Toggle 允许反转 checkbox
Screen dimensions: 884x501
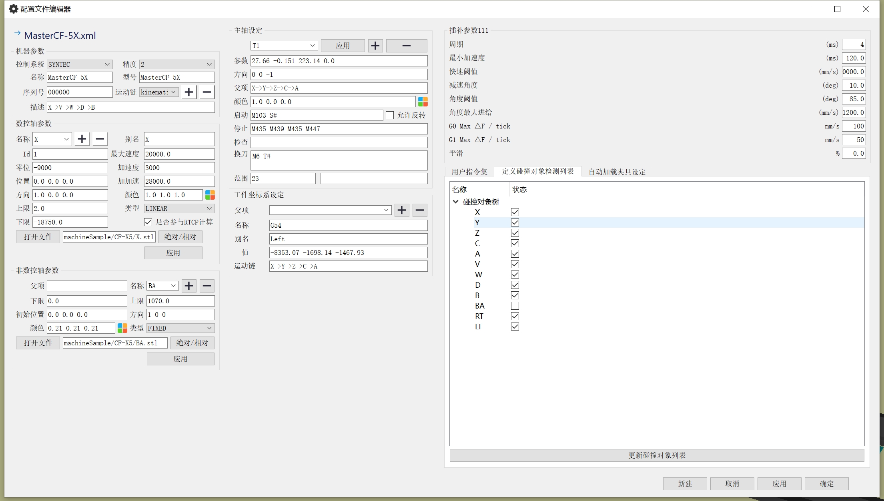[390, 115]
